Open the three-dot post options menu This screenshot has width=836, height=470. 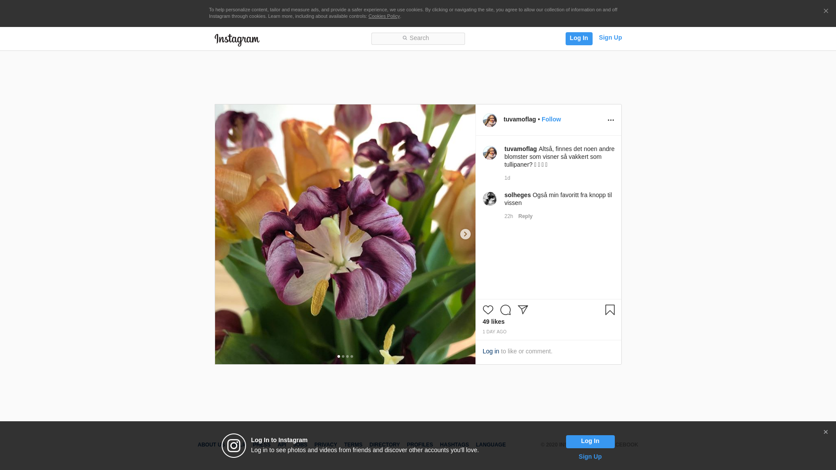[x=610, y=120]
